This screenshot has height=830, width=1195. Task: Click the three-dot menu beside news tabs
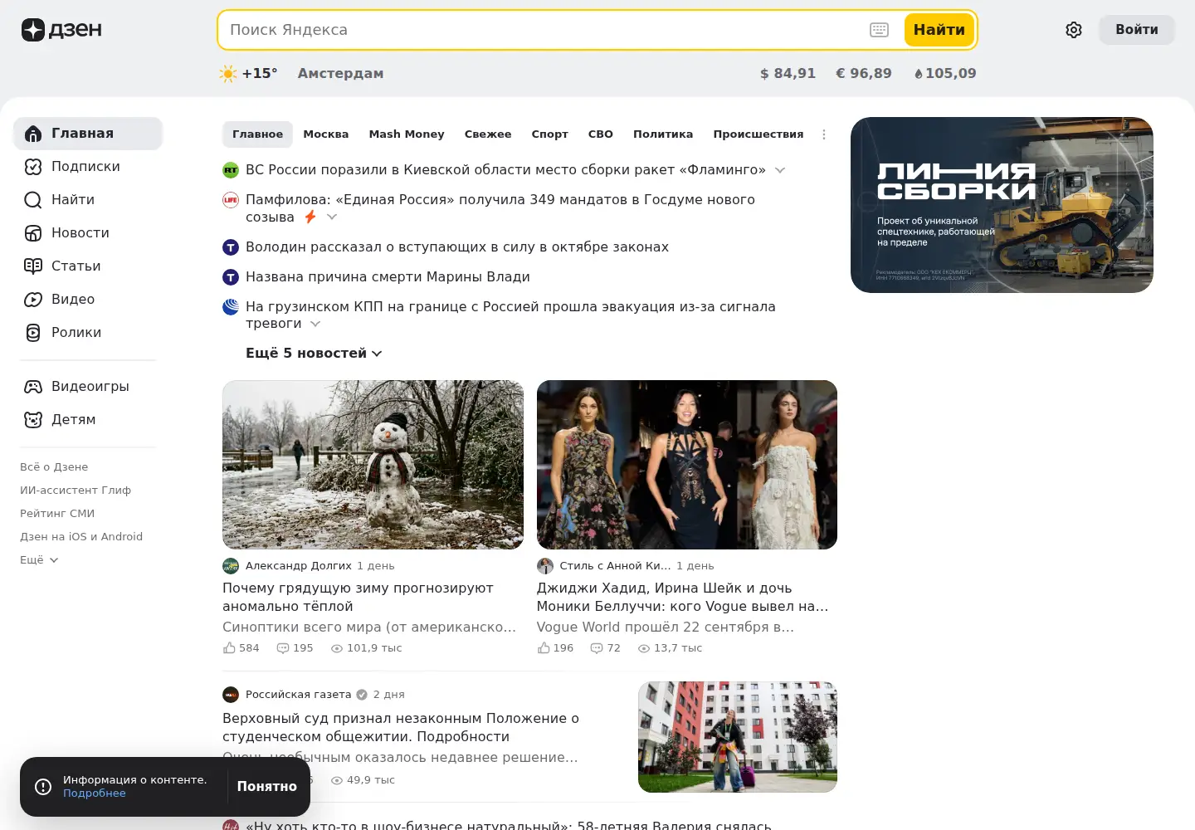pos(824,134)
